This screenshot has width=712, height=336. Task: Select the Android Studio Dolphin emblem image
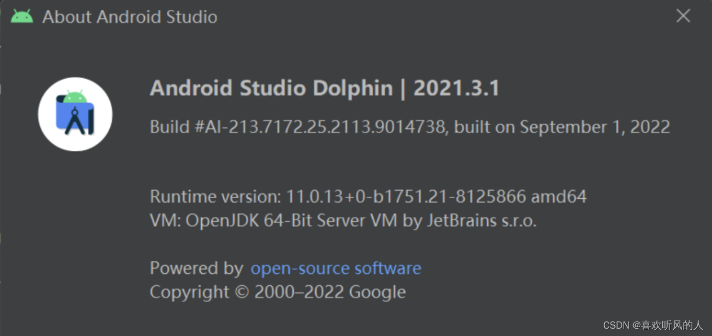(75, 113)
